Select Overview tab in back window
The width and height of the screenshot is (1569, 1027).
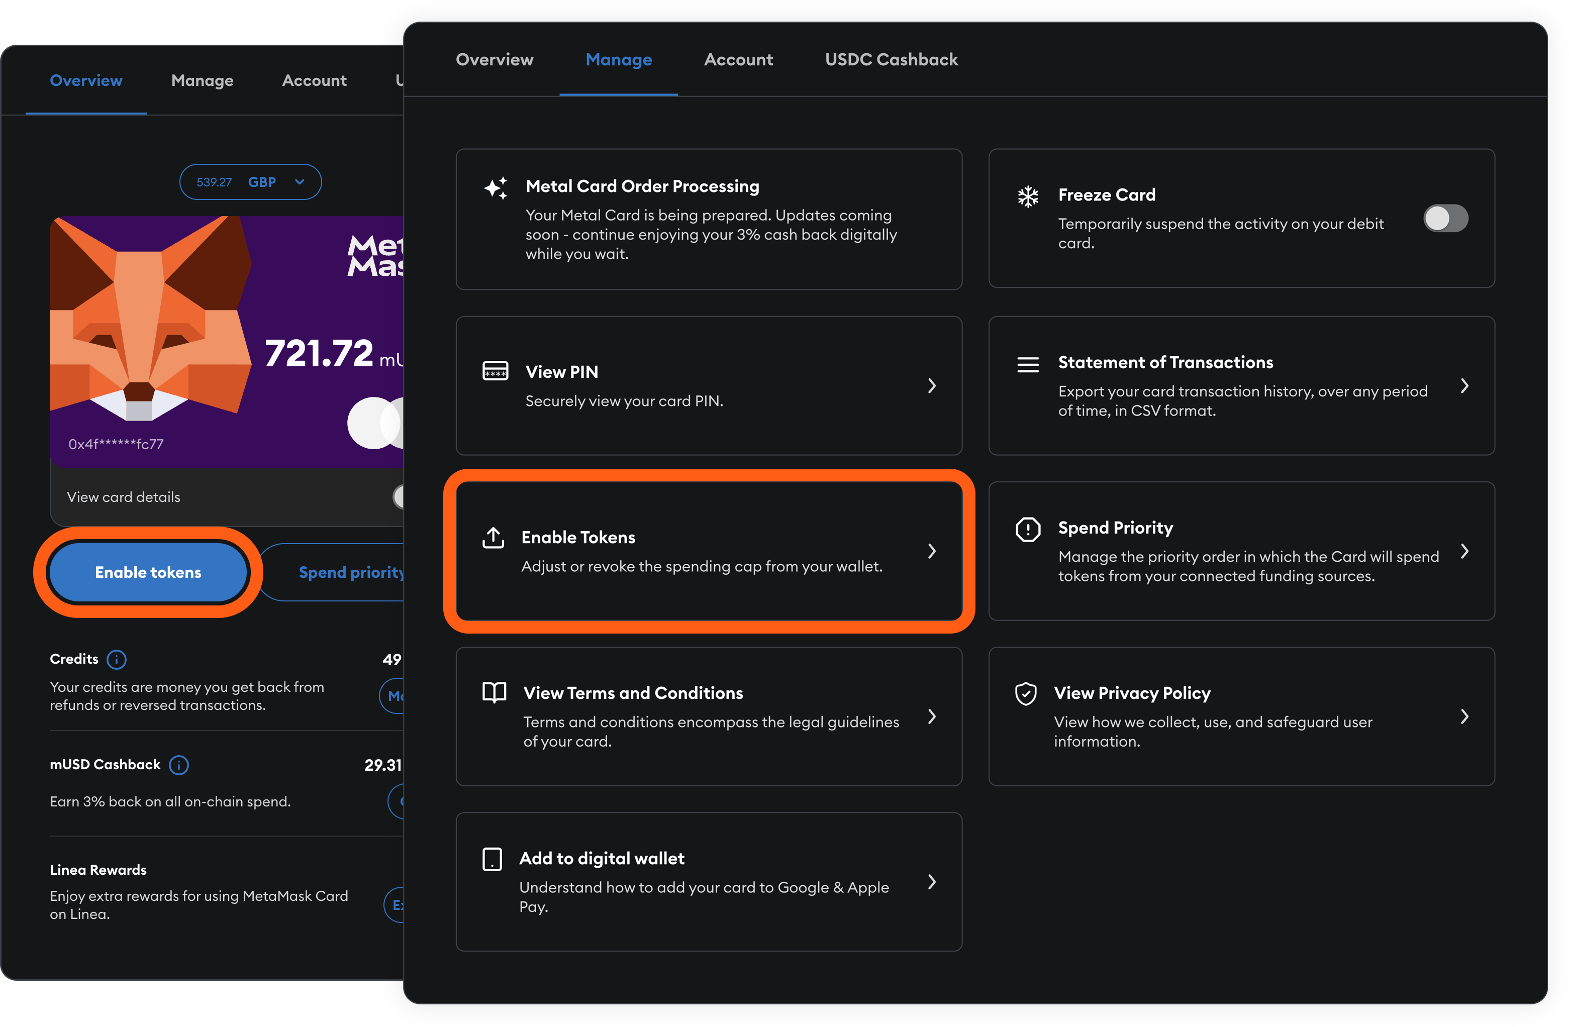pyautogui.click(x=86, y=80)
